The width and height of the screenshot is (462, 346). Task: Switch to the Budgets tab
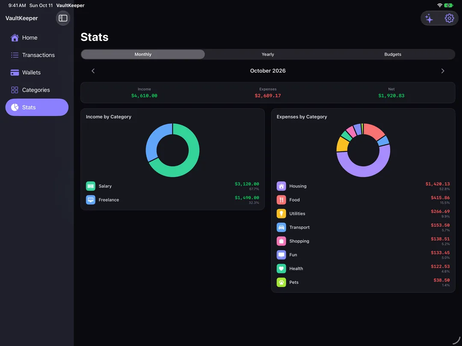(392, 54)
